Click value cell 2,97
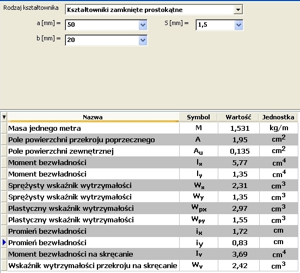 pyautogui.click(x=238, y=208)
